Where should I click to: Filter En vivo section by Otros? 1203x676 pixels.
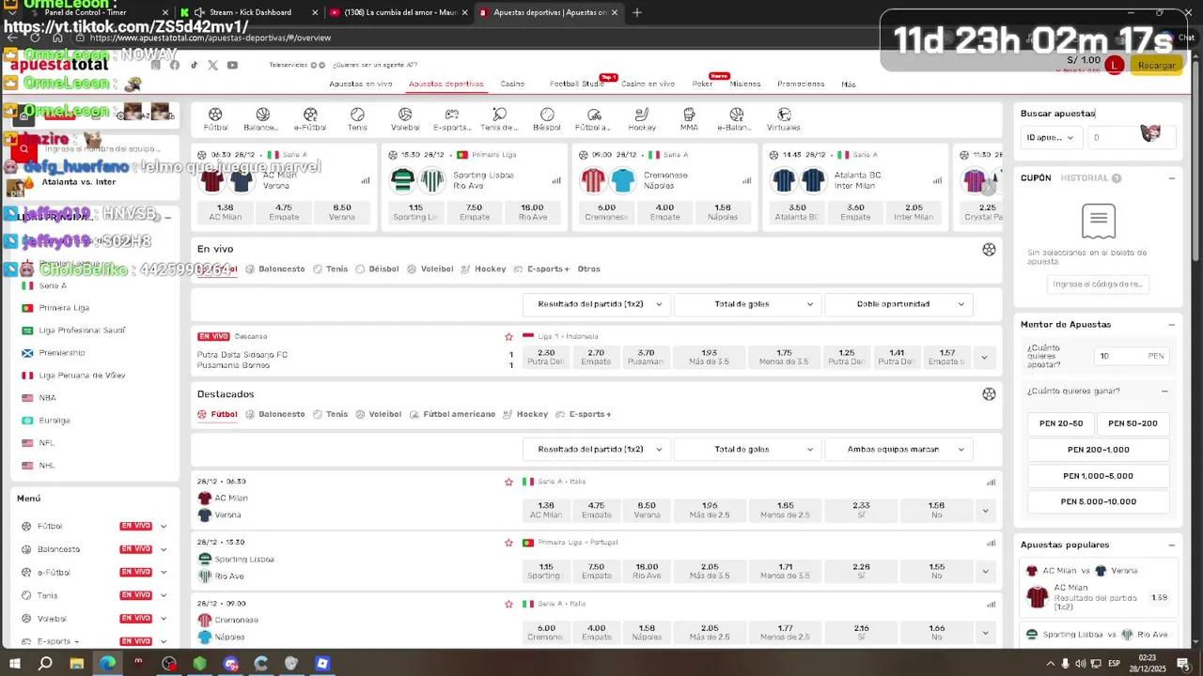pos(588,269)
